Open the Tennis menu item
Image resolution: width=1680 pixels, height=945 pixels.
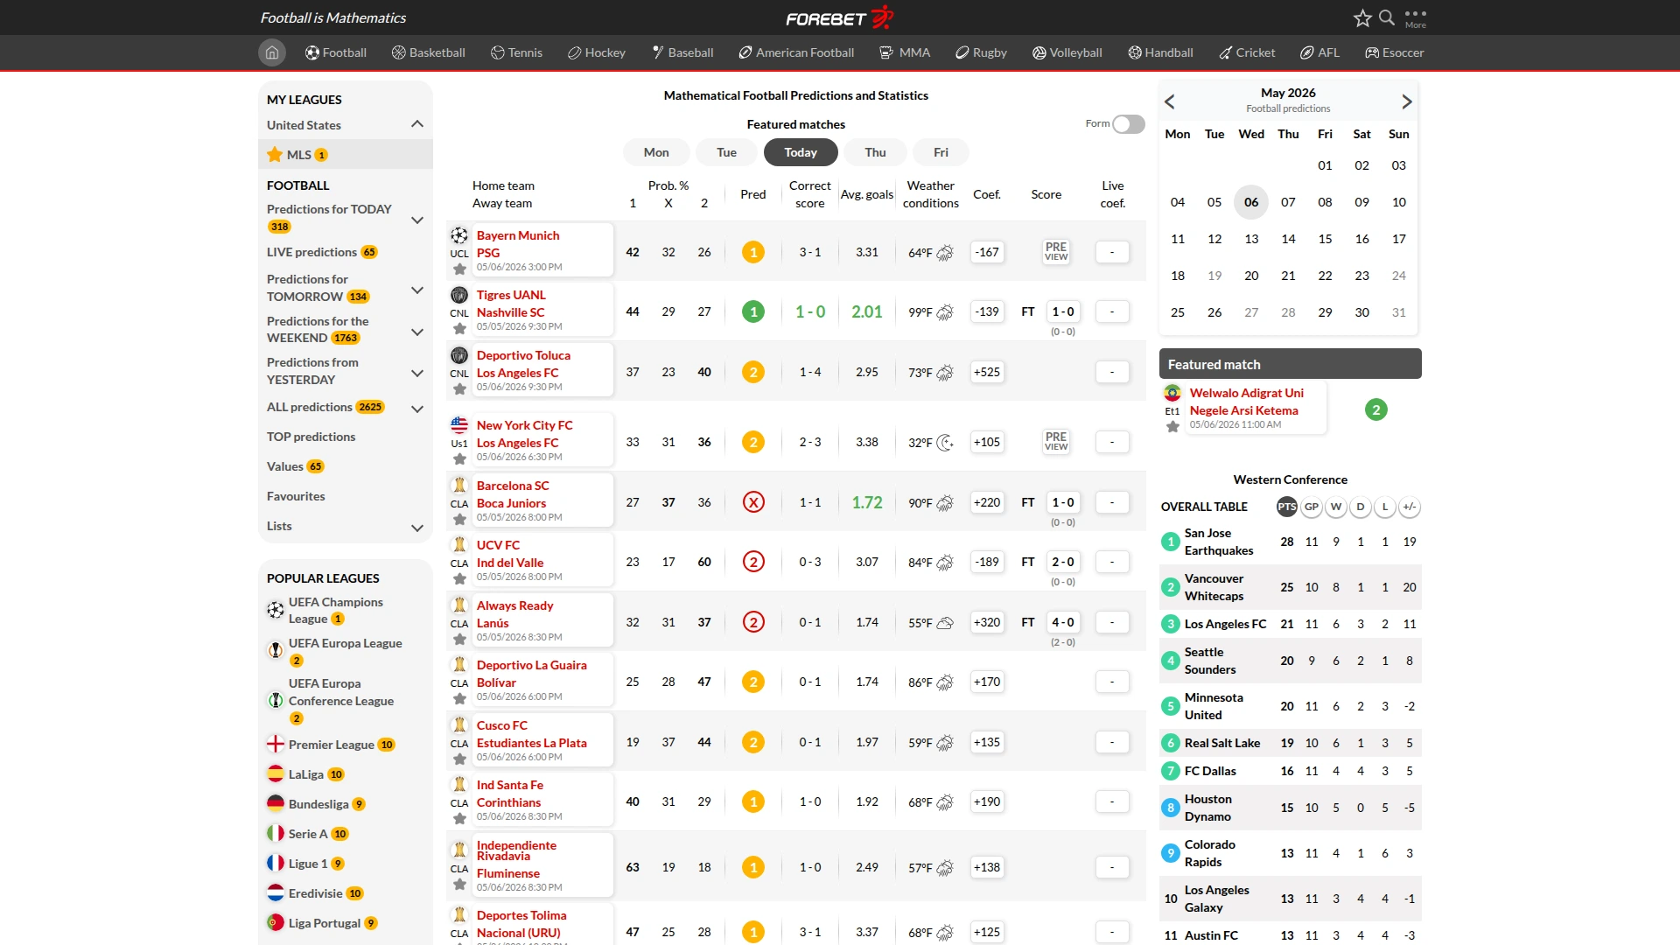tap(516, 52)
